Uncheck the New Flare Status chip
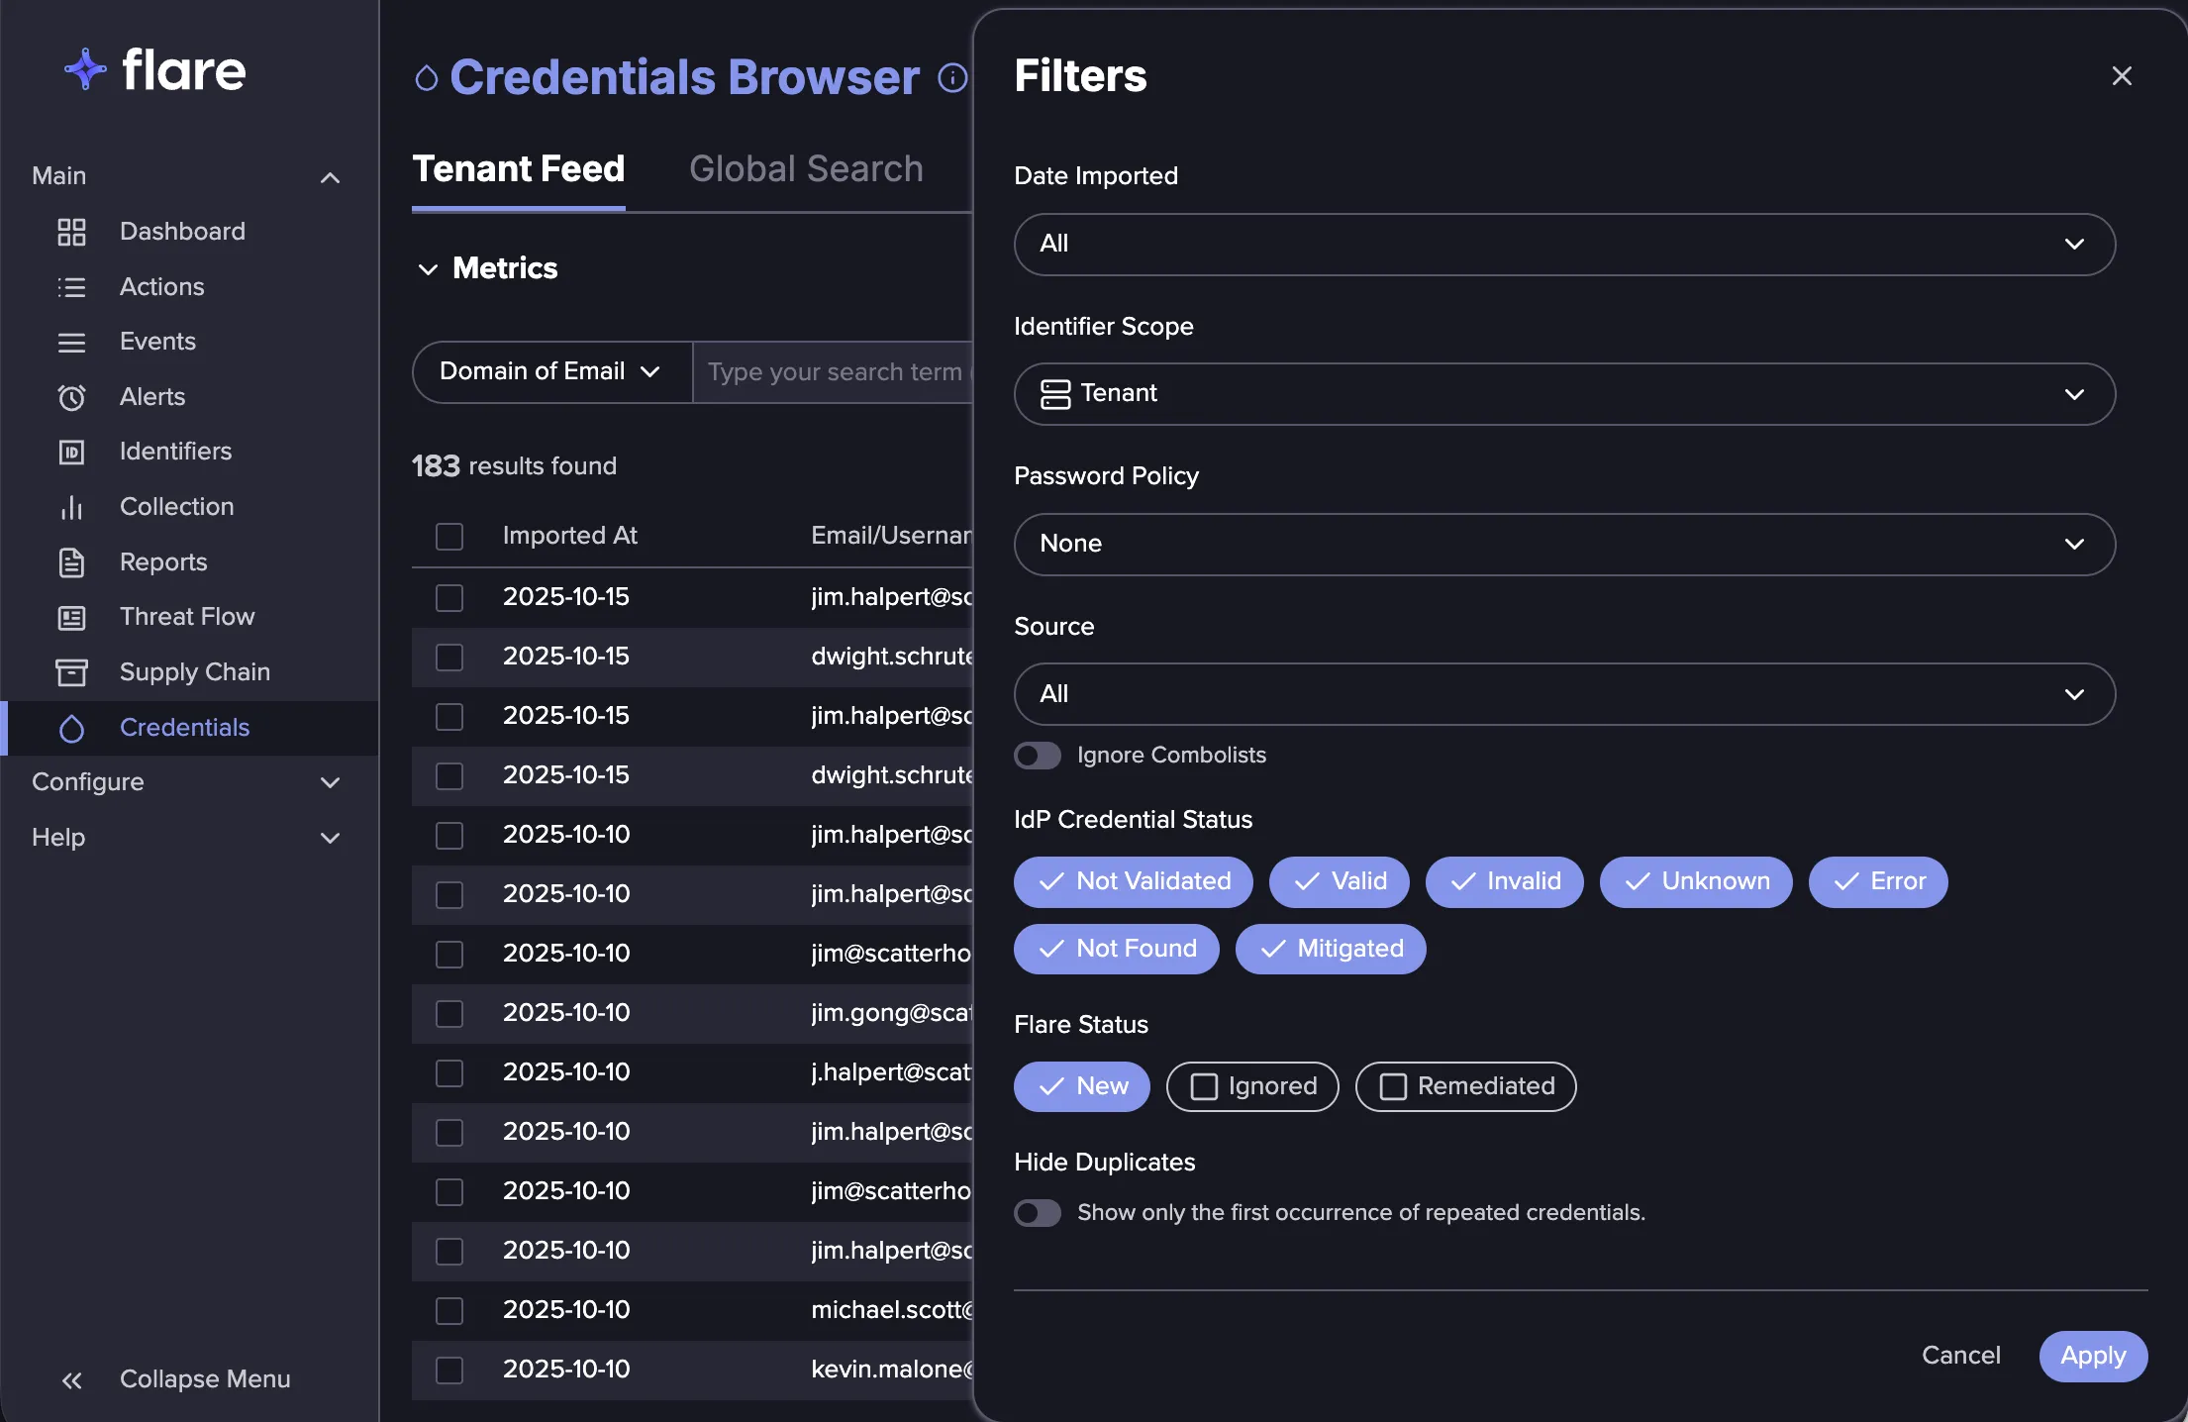The width and height of the screenshot is (2188, 1422). point(1081,1086)
